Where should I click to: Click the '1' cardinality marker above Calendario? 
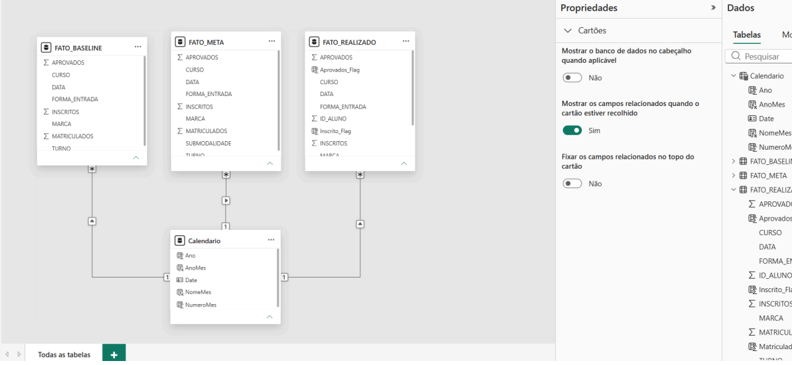(x=226, y=227)
